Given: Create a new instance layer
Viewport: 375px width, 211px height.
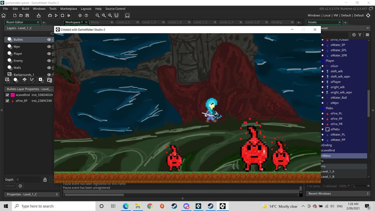Looking at the screenshot, I should [16, 80].
